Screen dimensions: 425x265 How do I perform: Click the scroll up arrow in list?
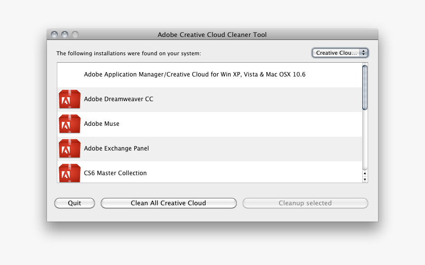(x=365, y=173)
